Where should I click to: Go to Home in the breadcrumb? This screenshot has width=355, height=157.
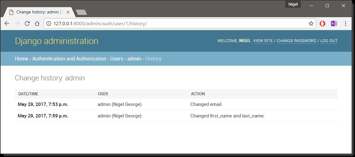click(22, 59)
